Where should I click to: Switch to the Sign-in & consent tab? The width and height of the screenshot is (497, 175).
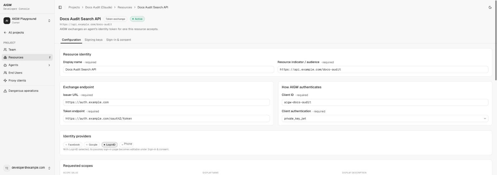(119, 40)
